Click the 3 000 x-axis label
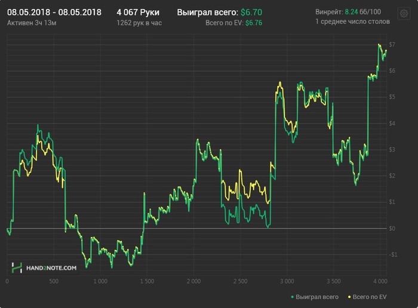Screen dimensions: 418x308 [287, 281]
